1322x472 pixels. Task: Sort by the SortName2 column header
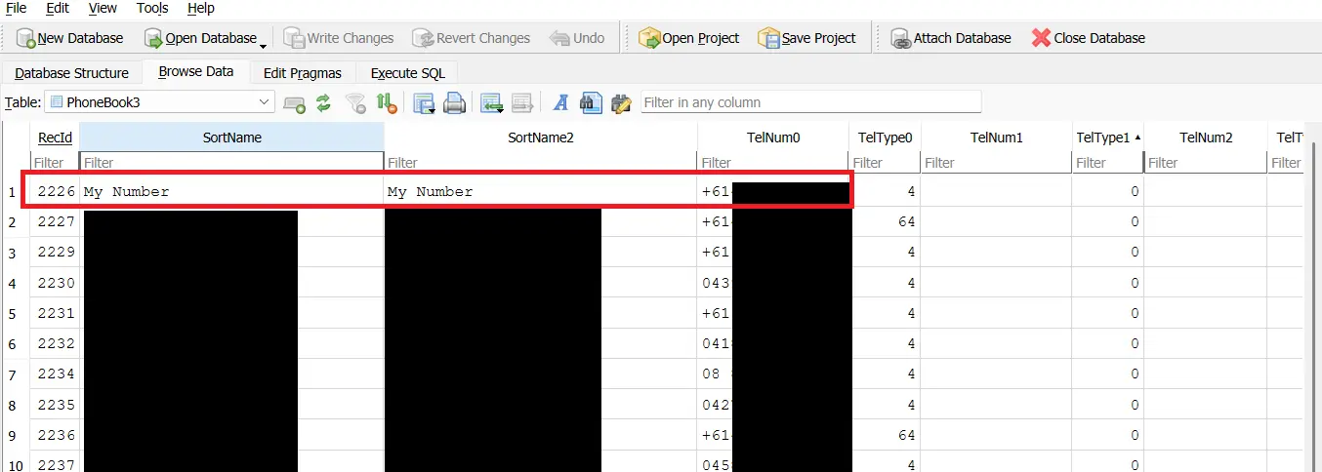coord(541,138)
